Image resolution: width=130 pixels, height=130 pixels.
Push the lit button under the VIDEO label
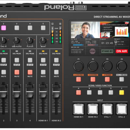click(93, 79)
